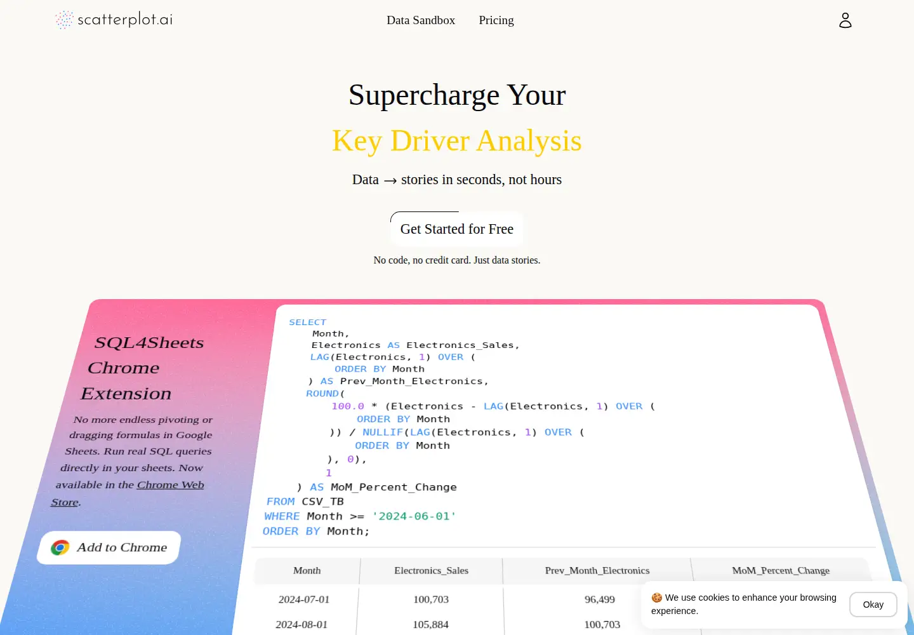914x635 pixels.
Task: Select the Electronics_Sales column header
Action: tap(432, 571)
